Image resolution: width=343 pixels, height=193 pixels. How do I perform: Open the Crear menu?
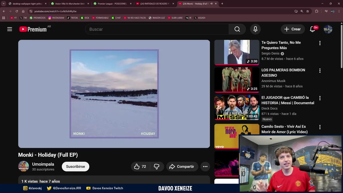pyautogui.click(x=293, y=29)
